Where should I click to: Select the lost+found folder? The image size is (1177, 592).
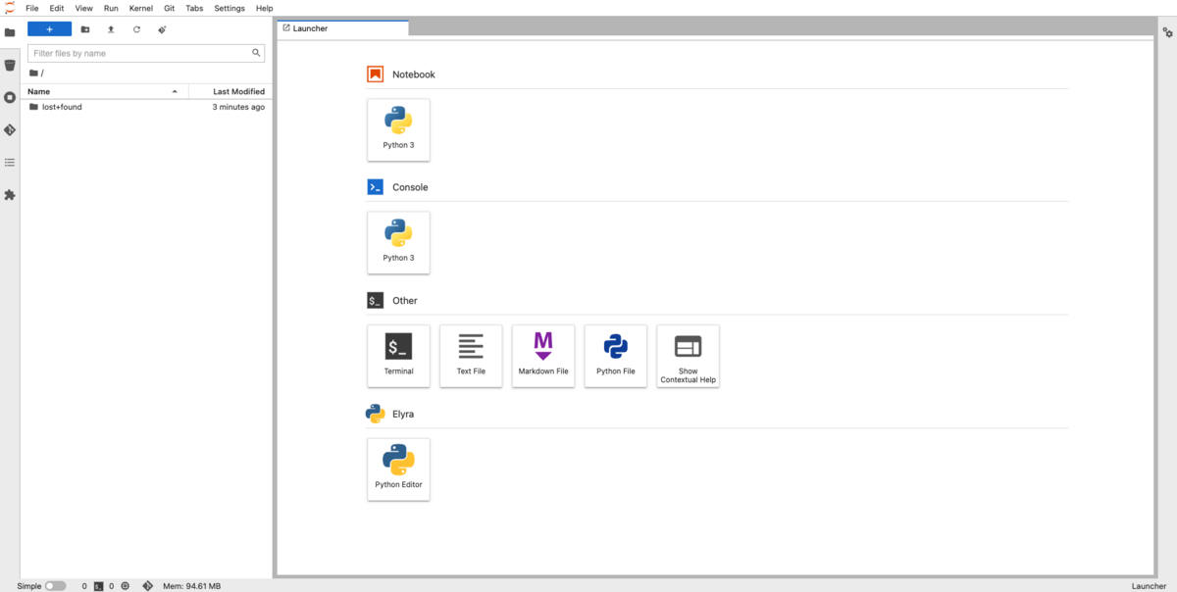coord(146,107)
